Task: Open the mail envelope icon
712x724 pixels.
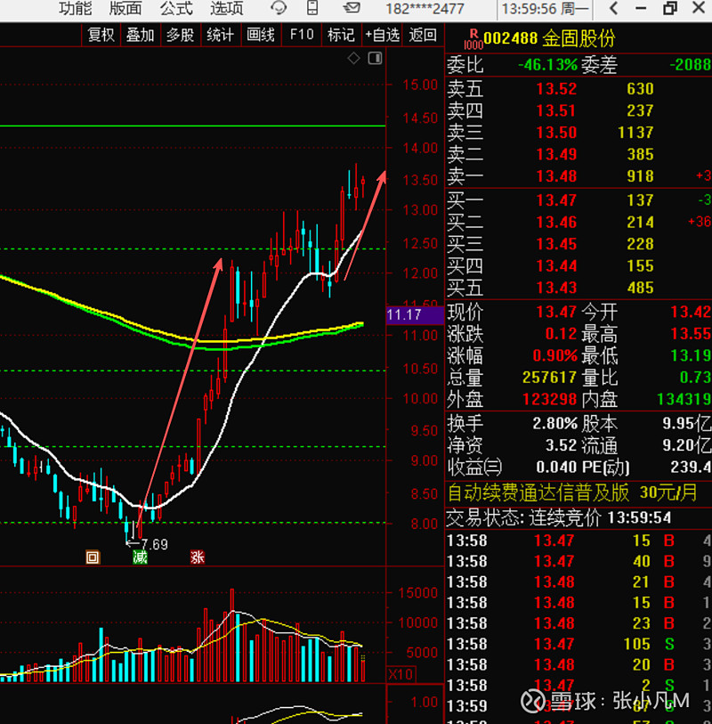Action: [x=352, y=9]
